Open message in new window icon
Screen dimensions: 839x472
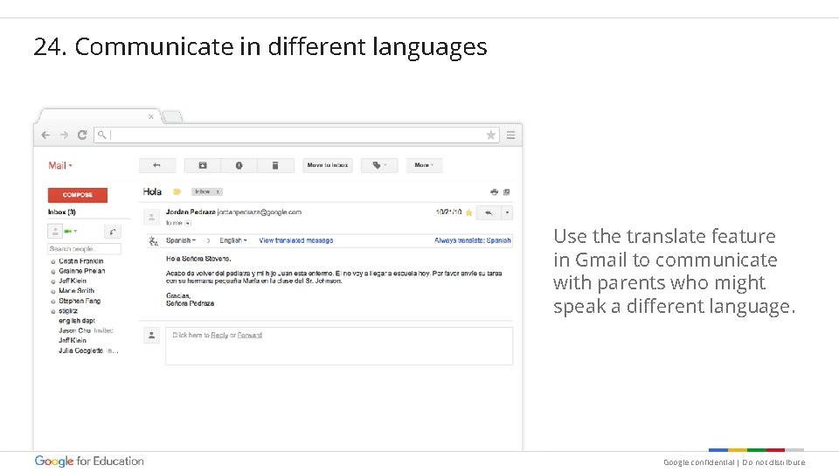click(x=507, y=191)
